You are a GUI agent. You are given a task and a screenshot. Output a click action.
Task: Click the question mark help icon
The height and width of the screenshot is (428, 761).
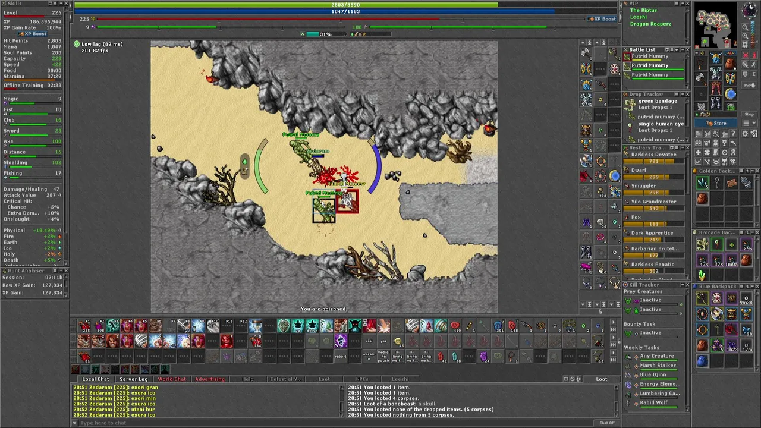pyautogui.click(x=733, y=134)
